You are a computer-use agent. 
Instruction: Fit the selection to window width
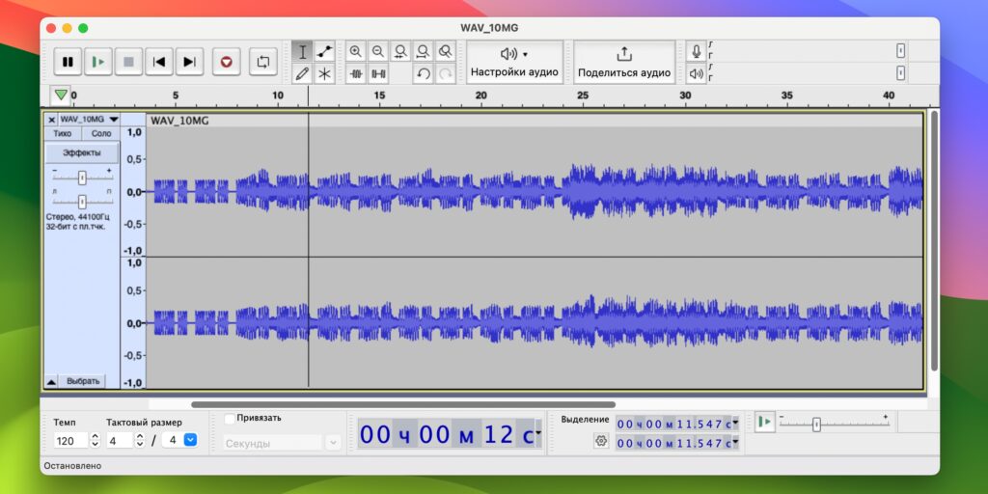click(400, 52)
